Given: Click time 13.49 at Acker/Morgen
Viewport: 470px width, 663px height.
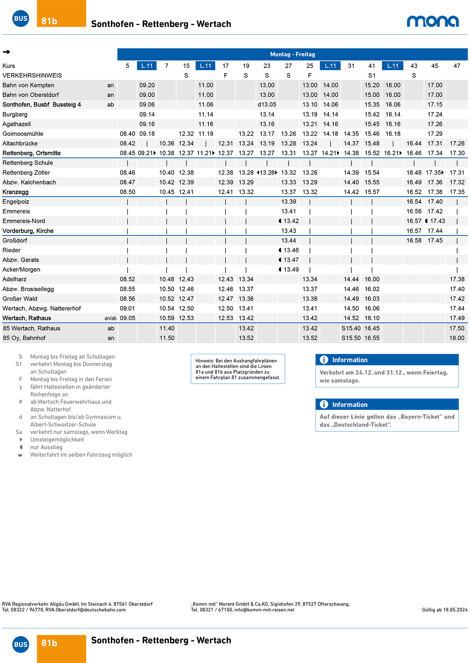Looking at the screenshot, I should 291,270.
